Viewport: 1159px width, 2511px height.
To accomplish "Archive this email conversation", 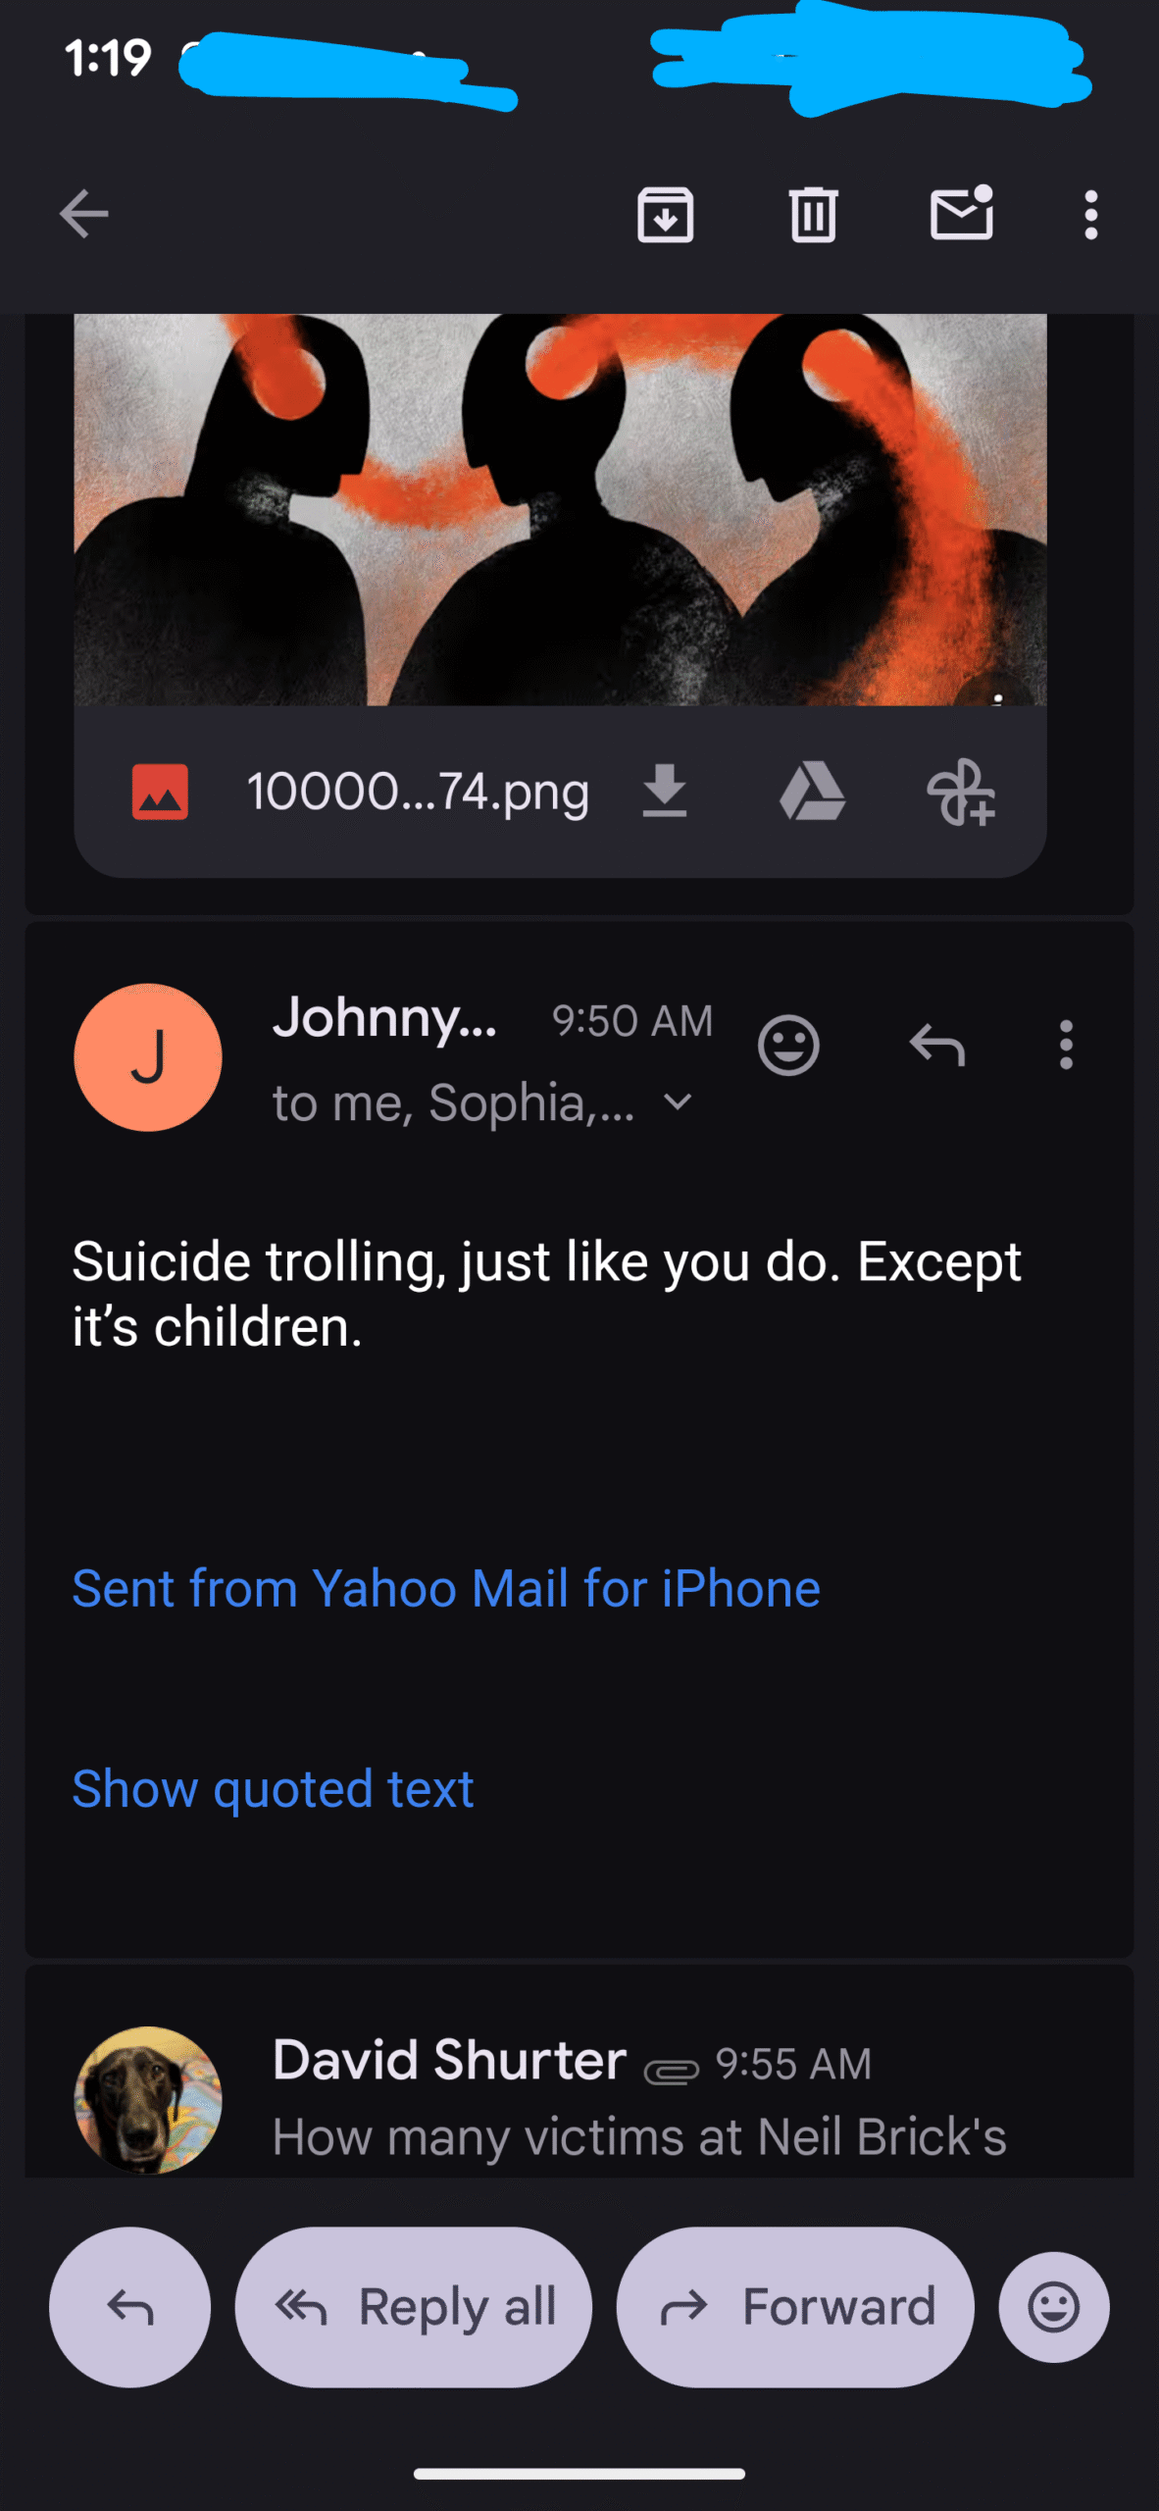I will [x=666, y=214].
